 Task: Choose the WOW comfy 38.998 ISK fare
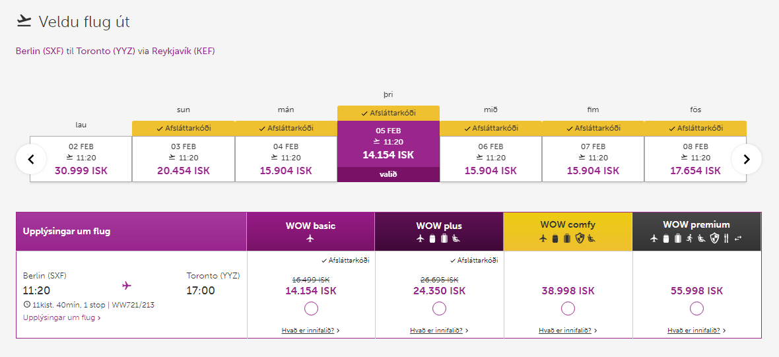(x=568, y=308)
